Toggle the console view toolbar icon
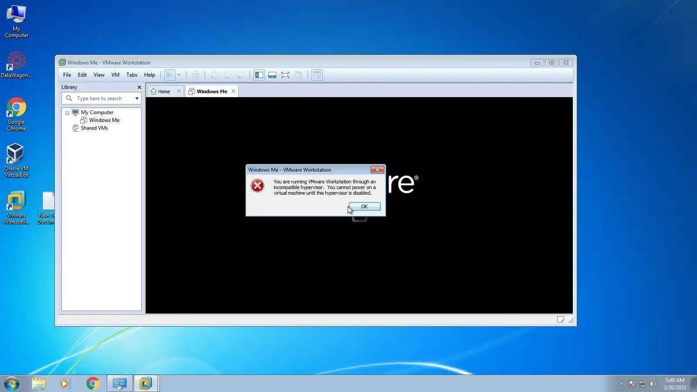The image size is (697, 392). pyautogui.click(x=317, y=75)
